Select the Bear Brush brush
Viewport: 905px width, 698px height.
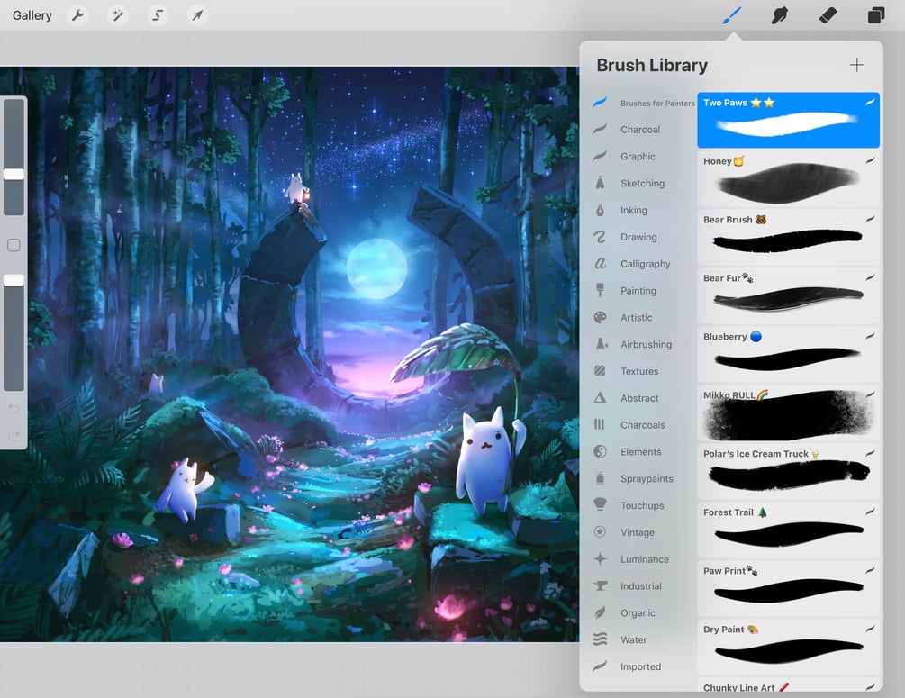click(789, 237)
